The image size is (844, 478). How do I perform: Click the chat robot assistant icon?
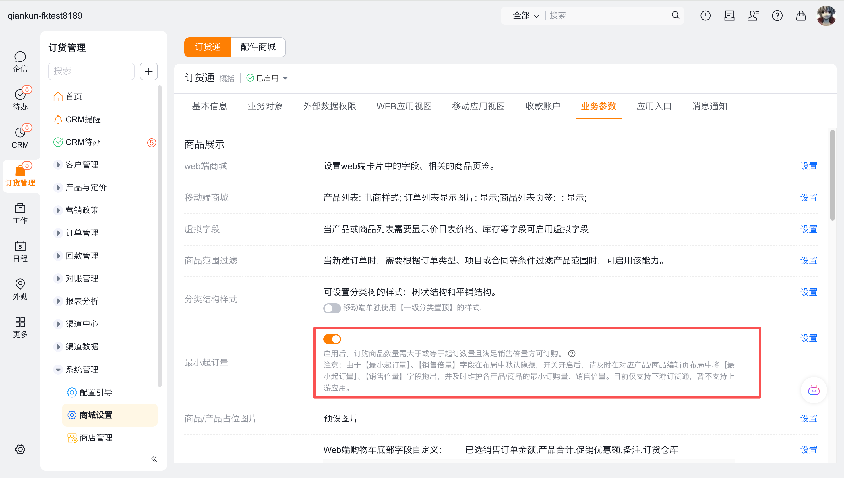coord(814,390)
